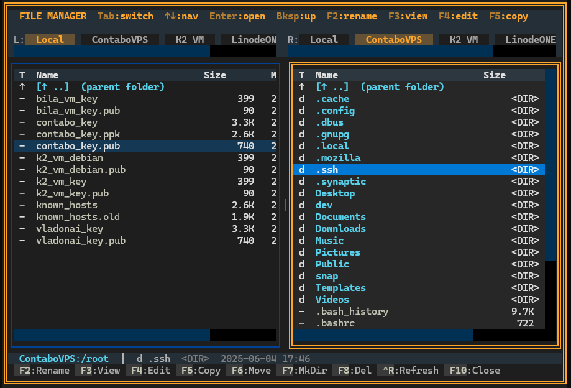Click the F4:Edit button

click(148, 371)
